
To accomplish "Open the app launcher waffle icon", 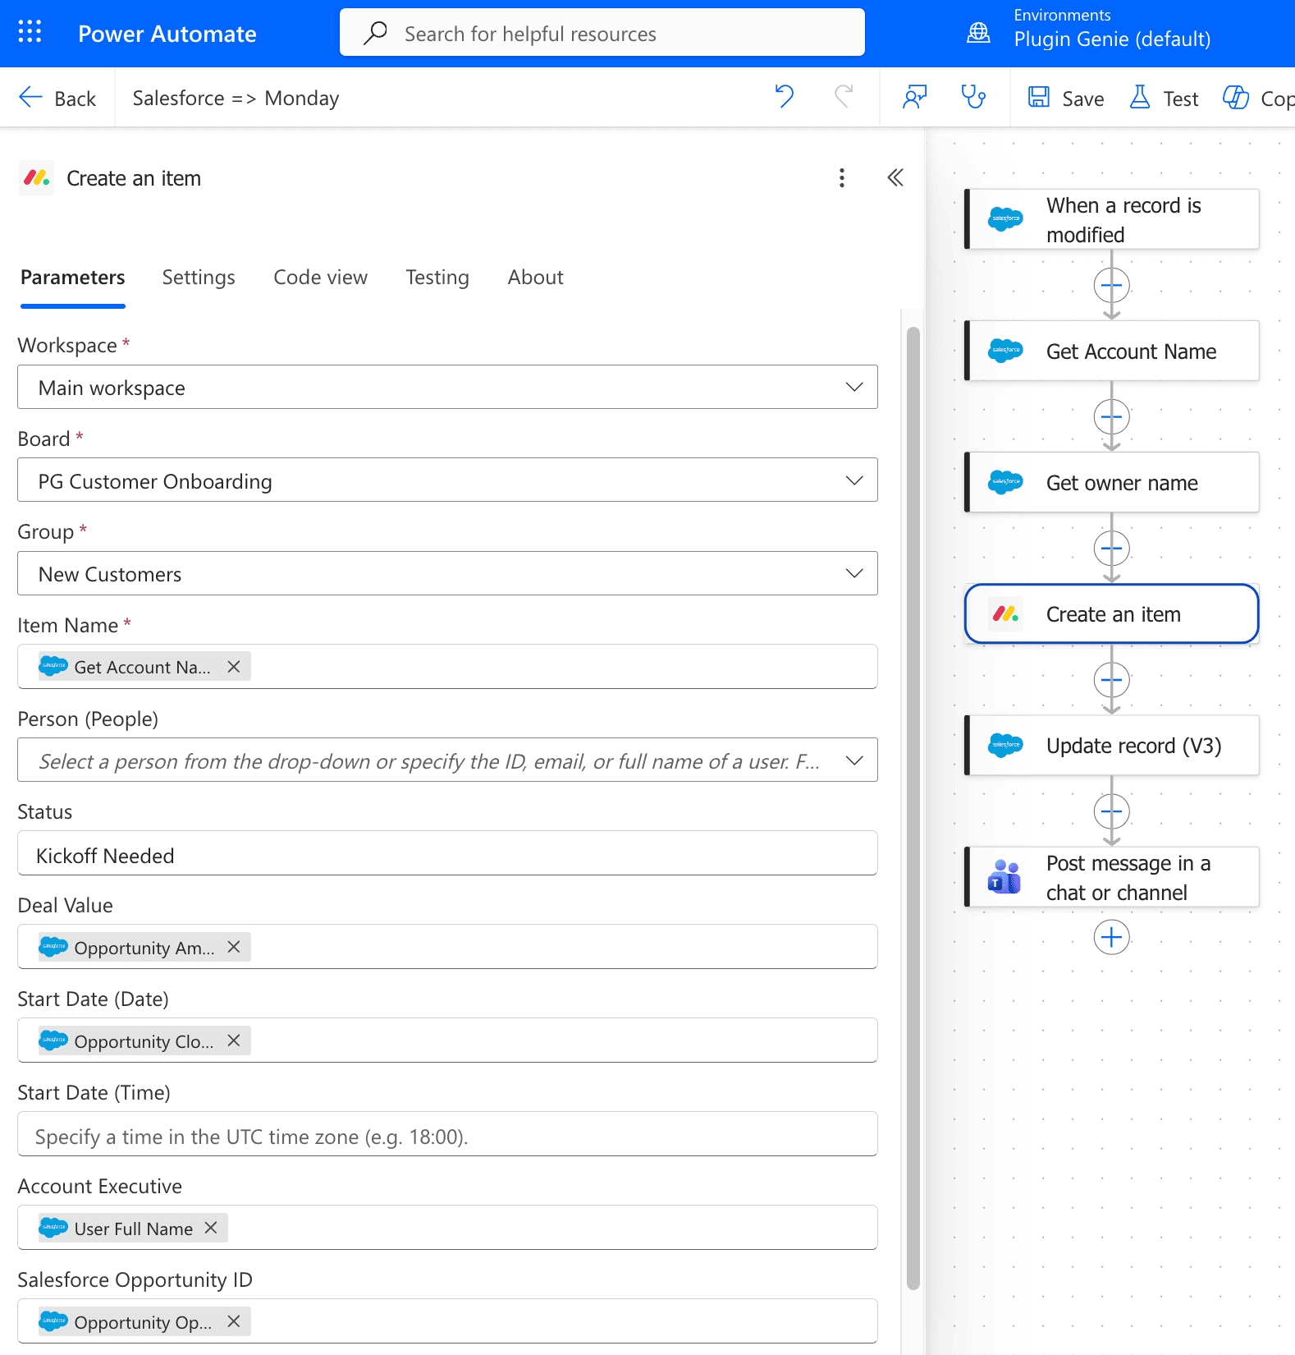I will [x=30, y=32].
